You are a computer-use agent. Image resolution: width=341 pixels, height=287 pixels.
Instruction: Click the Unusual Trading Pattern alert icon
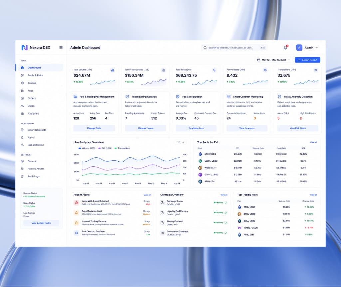[x=76, y=223]
